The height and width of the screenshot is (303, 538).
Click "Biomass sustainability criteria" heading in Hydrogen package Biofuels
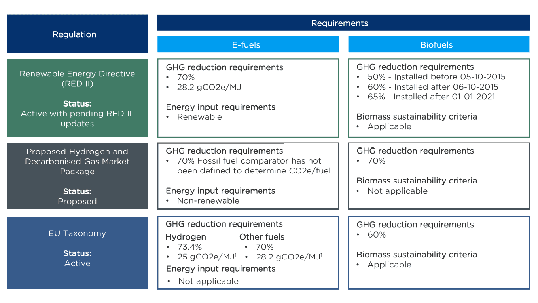[417, 181]
